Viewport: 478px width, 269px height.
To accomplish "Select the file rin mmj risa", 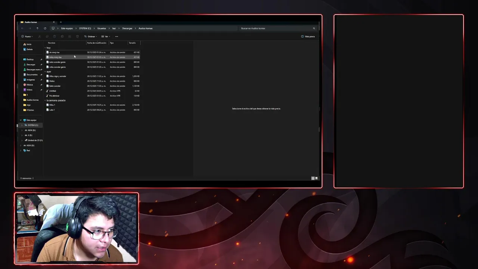I will click(x=93, y=52).
